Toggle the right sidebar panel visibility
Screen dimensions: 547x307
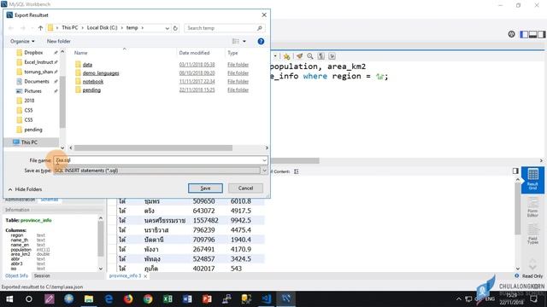(541, 34)
